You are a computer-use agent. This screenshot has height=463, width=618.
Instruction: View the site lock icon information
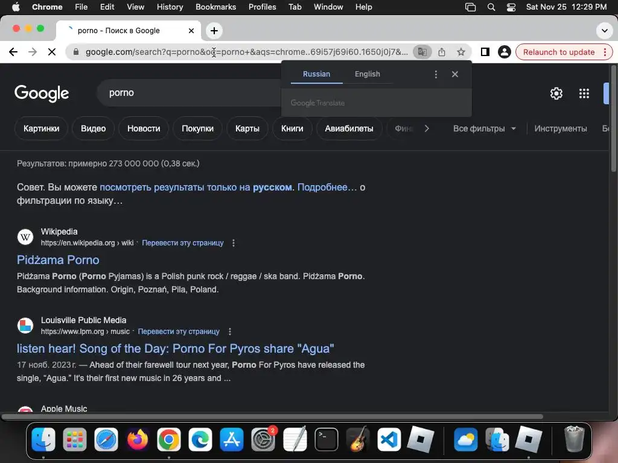coord(76,52)
